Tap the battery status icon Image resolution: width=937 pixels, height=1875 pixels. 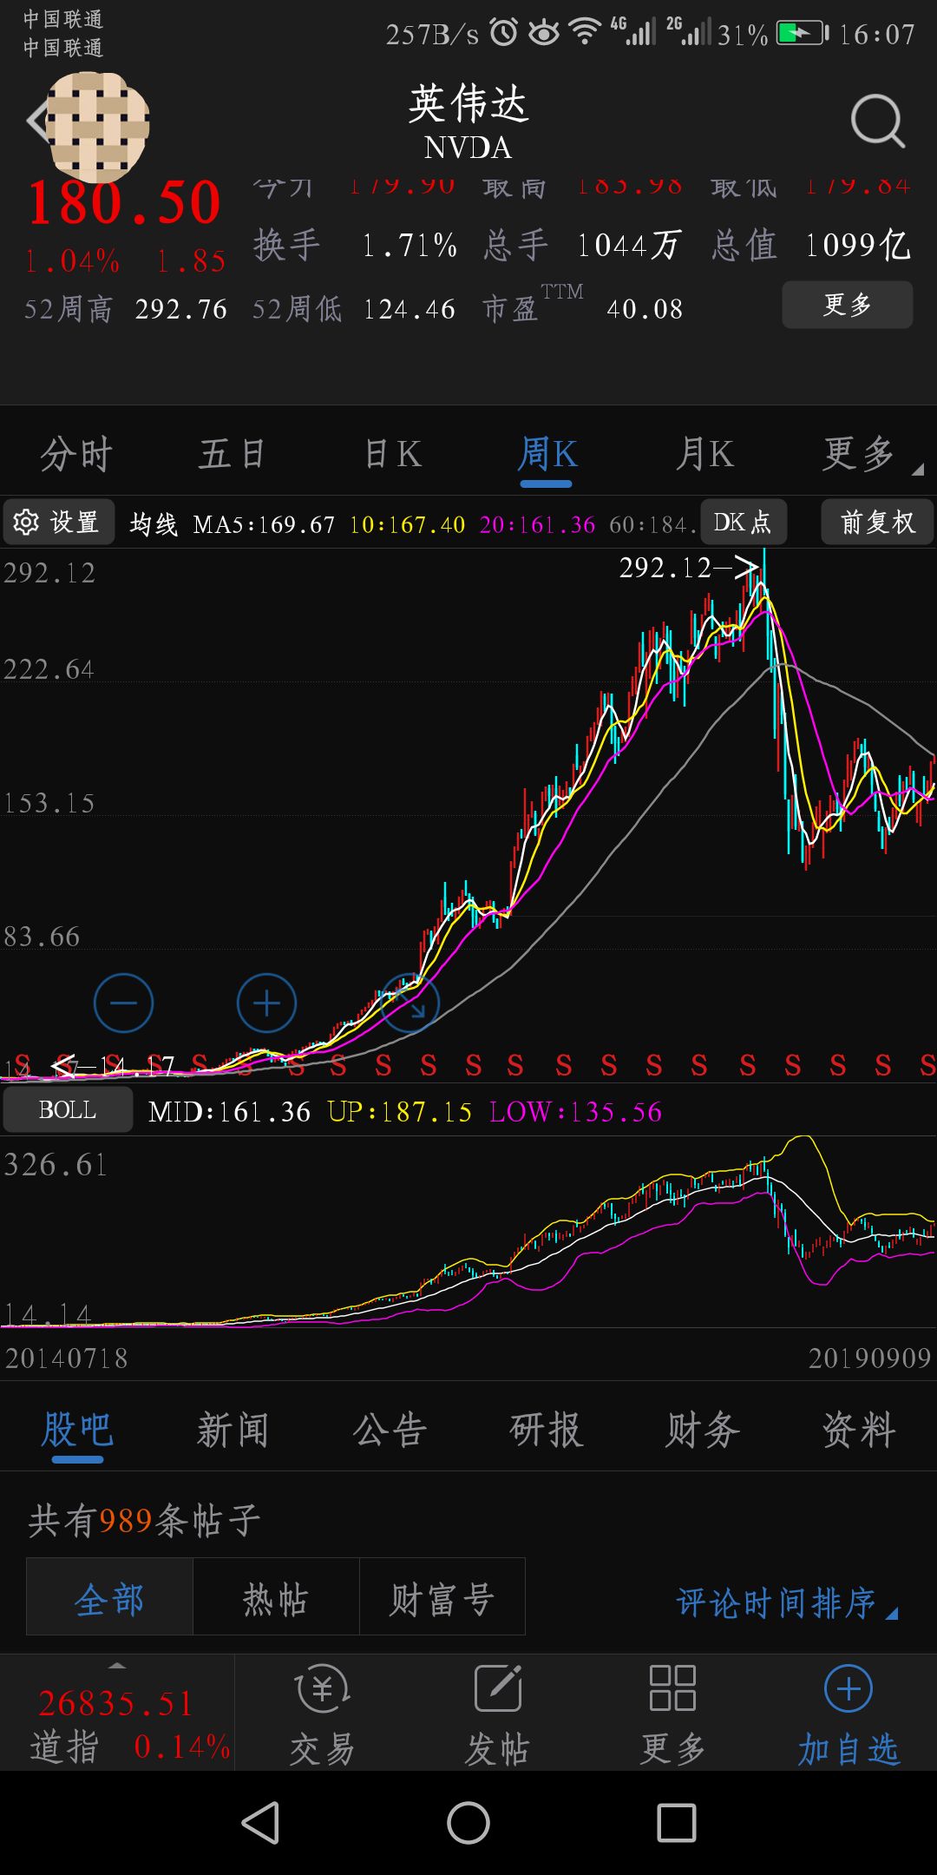point(803,33)
